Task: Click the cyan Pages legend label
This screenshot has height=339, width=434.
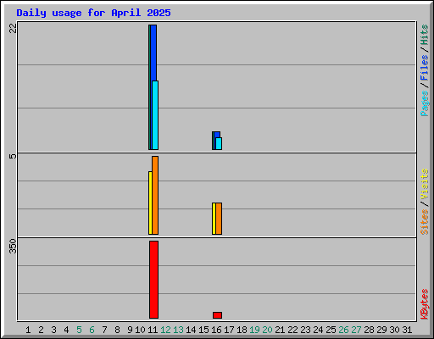Action: tap(425, 103)
